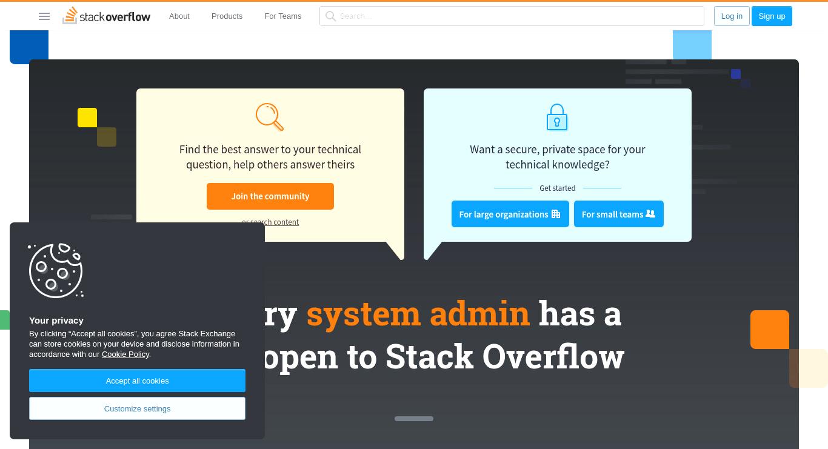Image resolution: width=828 pixels, height=449 pixels.
Task: Open Customize settings for cookies
Action: point(137,408)
